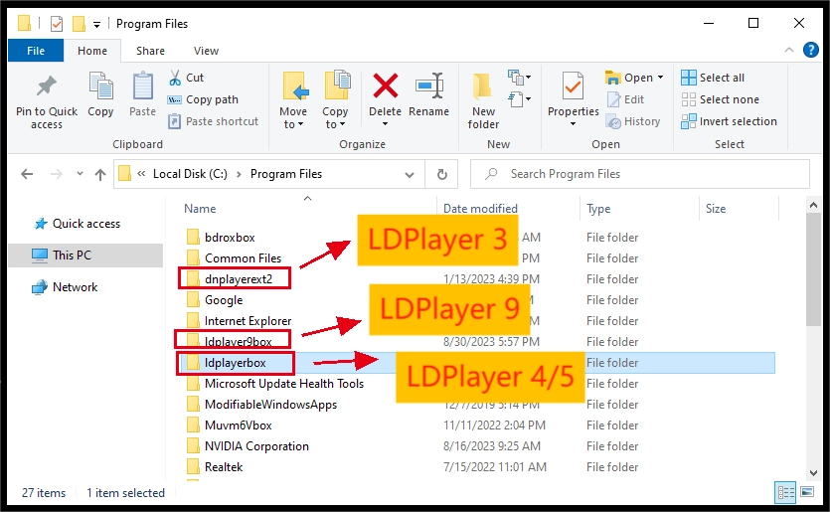Image resolution: width=830 pixels, height=512 pixels.
Task: Go up one folder level arrow
Action: tap(100, 174)
